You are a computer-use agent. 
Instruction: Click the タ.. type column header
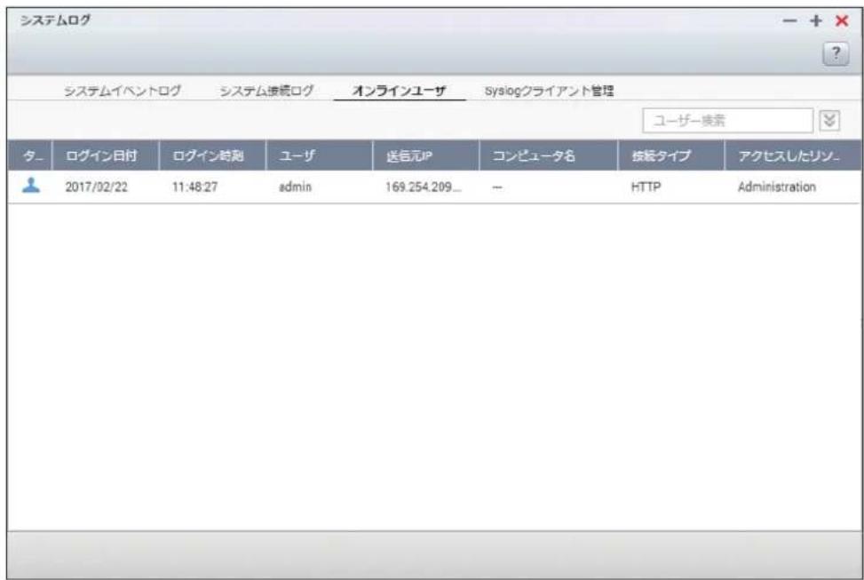[x=30, y=155]
